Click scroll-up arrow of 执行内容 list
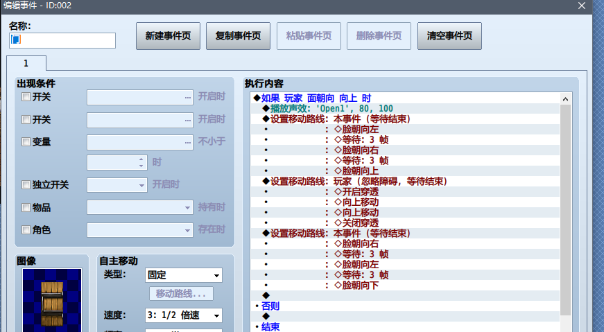The width and height of the screenshot is (604, 332). [x=565, y=99]
